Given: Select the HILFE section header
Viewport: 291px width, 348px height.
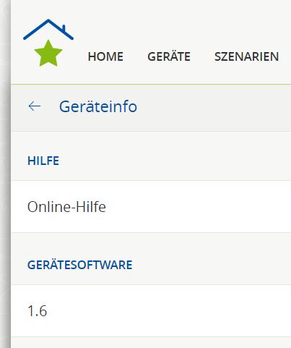Looking at the screenshot, I should [43, 161].
